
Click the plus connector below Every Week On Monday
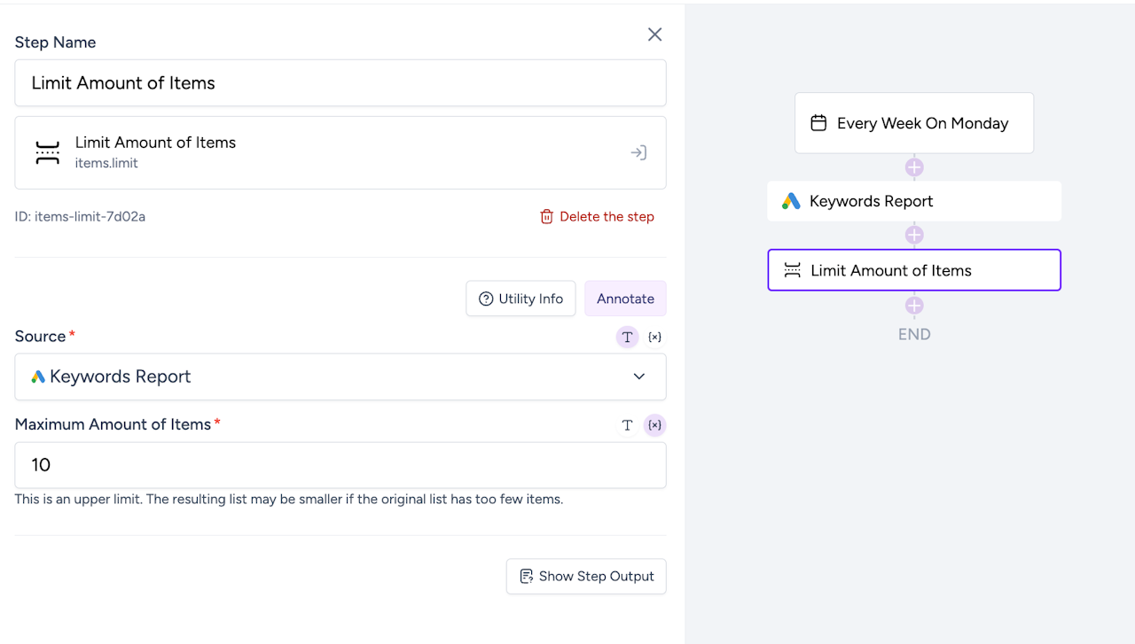click(x=914, y=167)
